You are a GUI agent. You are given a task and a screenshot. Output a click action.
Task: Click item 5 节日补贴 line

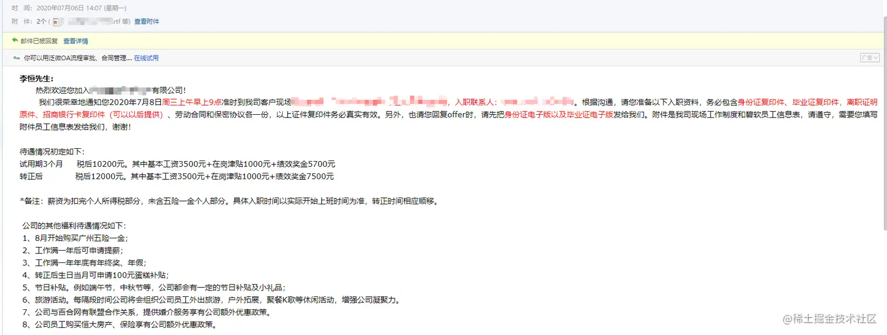point(154,287)
